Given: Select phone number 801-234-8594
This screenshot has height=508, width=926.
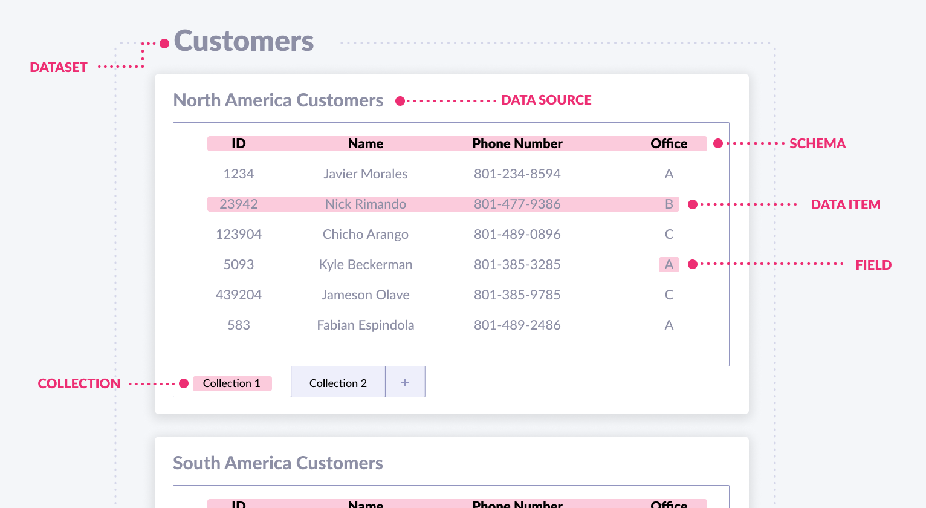Looking at the screenshot, I should click(517, 174).
